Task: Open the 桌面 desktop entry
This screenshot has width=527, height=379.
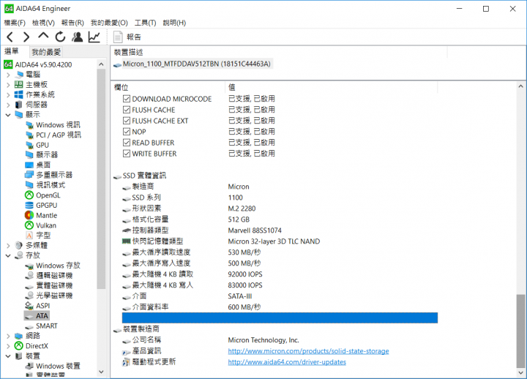Action: tap(43, 165)
